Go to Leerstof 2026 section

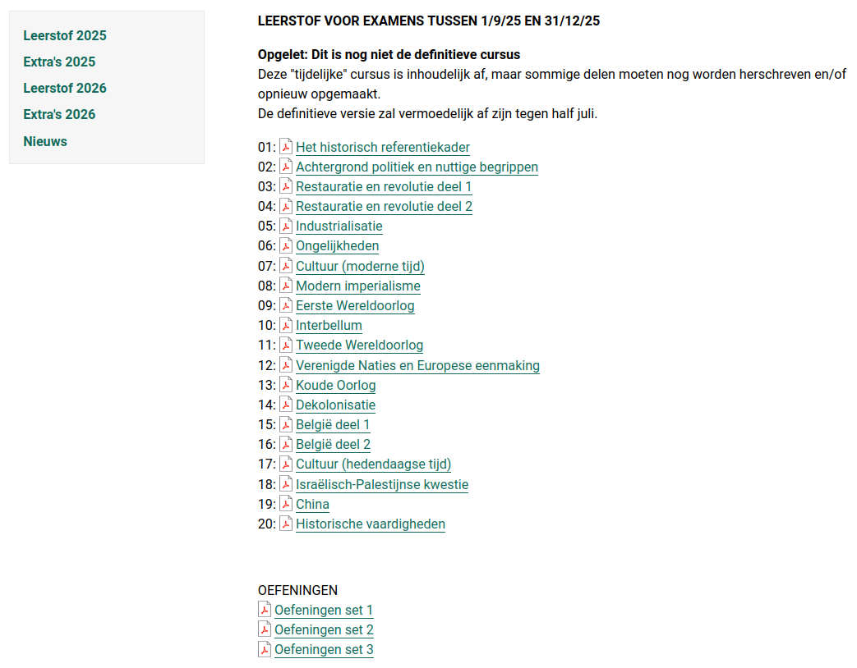pos(64,88)
